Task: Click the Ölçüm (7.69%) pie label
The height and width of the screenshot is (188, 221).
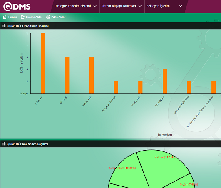Action: 189,184
